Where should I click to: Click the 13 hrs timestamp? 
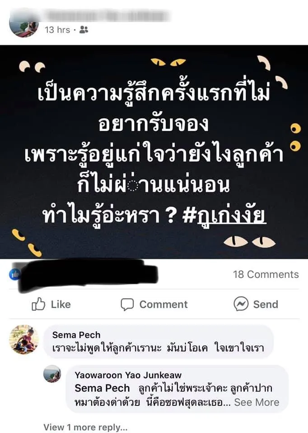[x=57, y=30]
